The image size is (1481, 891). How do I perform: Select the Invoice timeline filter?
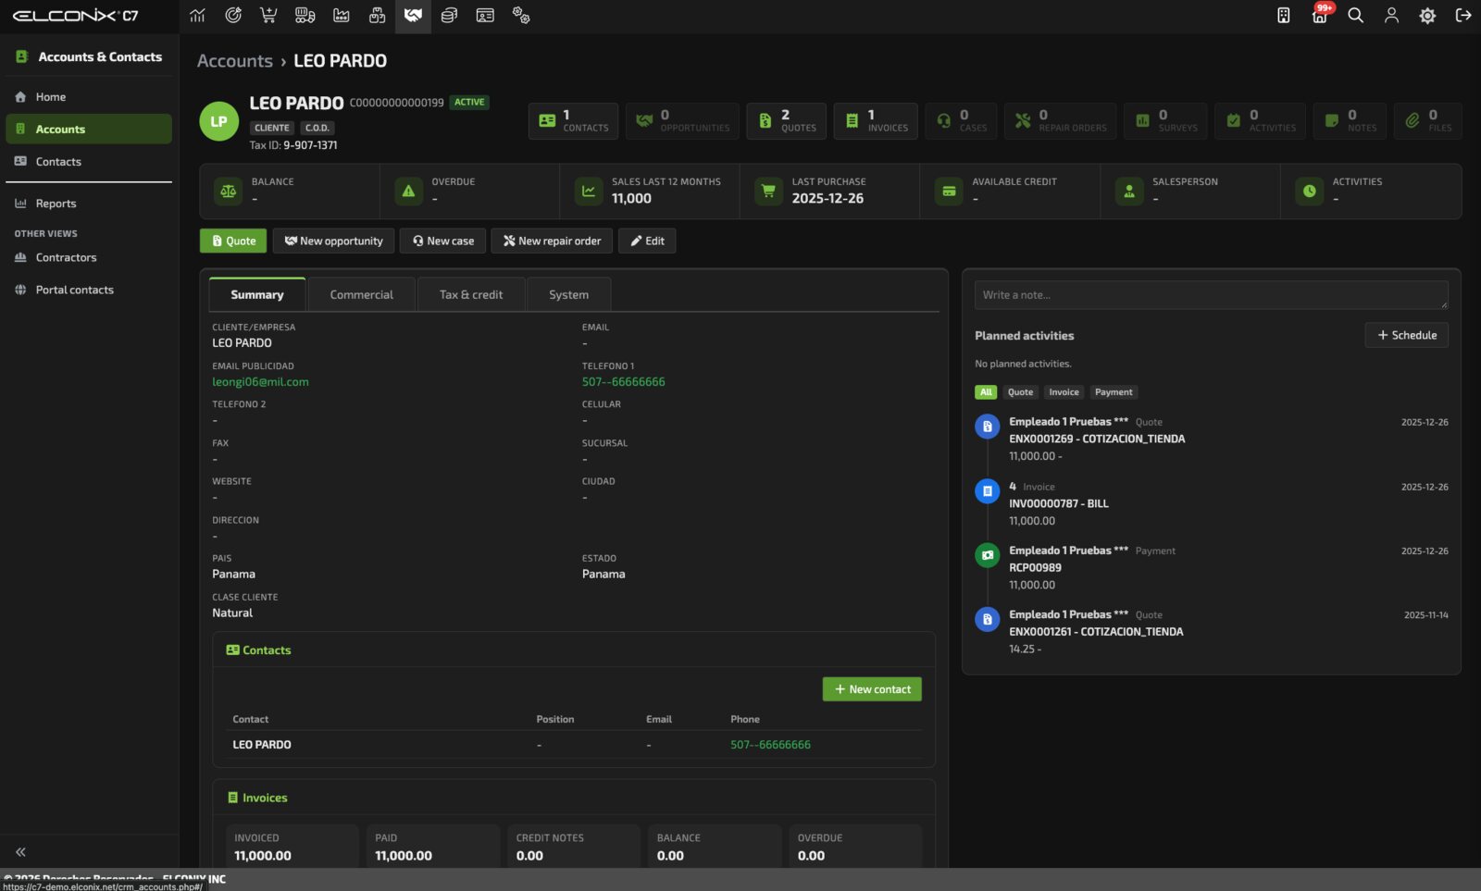click(x=1064, y=392)
